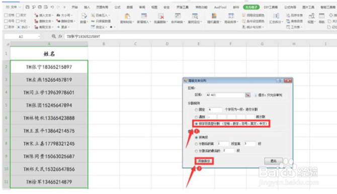The width and height of the screenshot is (337, 194).
Task: Select column A header
Action: tap(49, 44)
